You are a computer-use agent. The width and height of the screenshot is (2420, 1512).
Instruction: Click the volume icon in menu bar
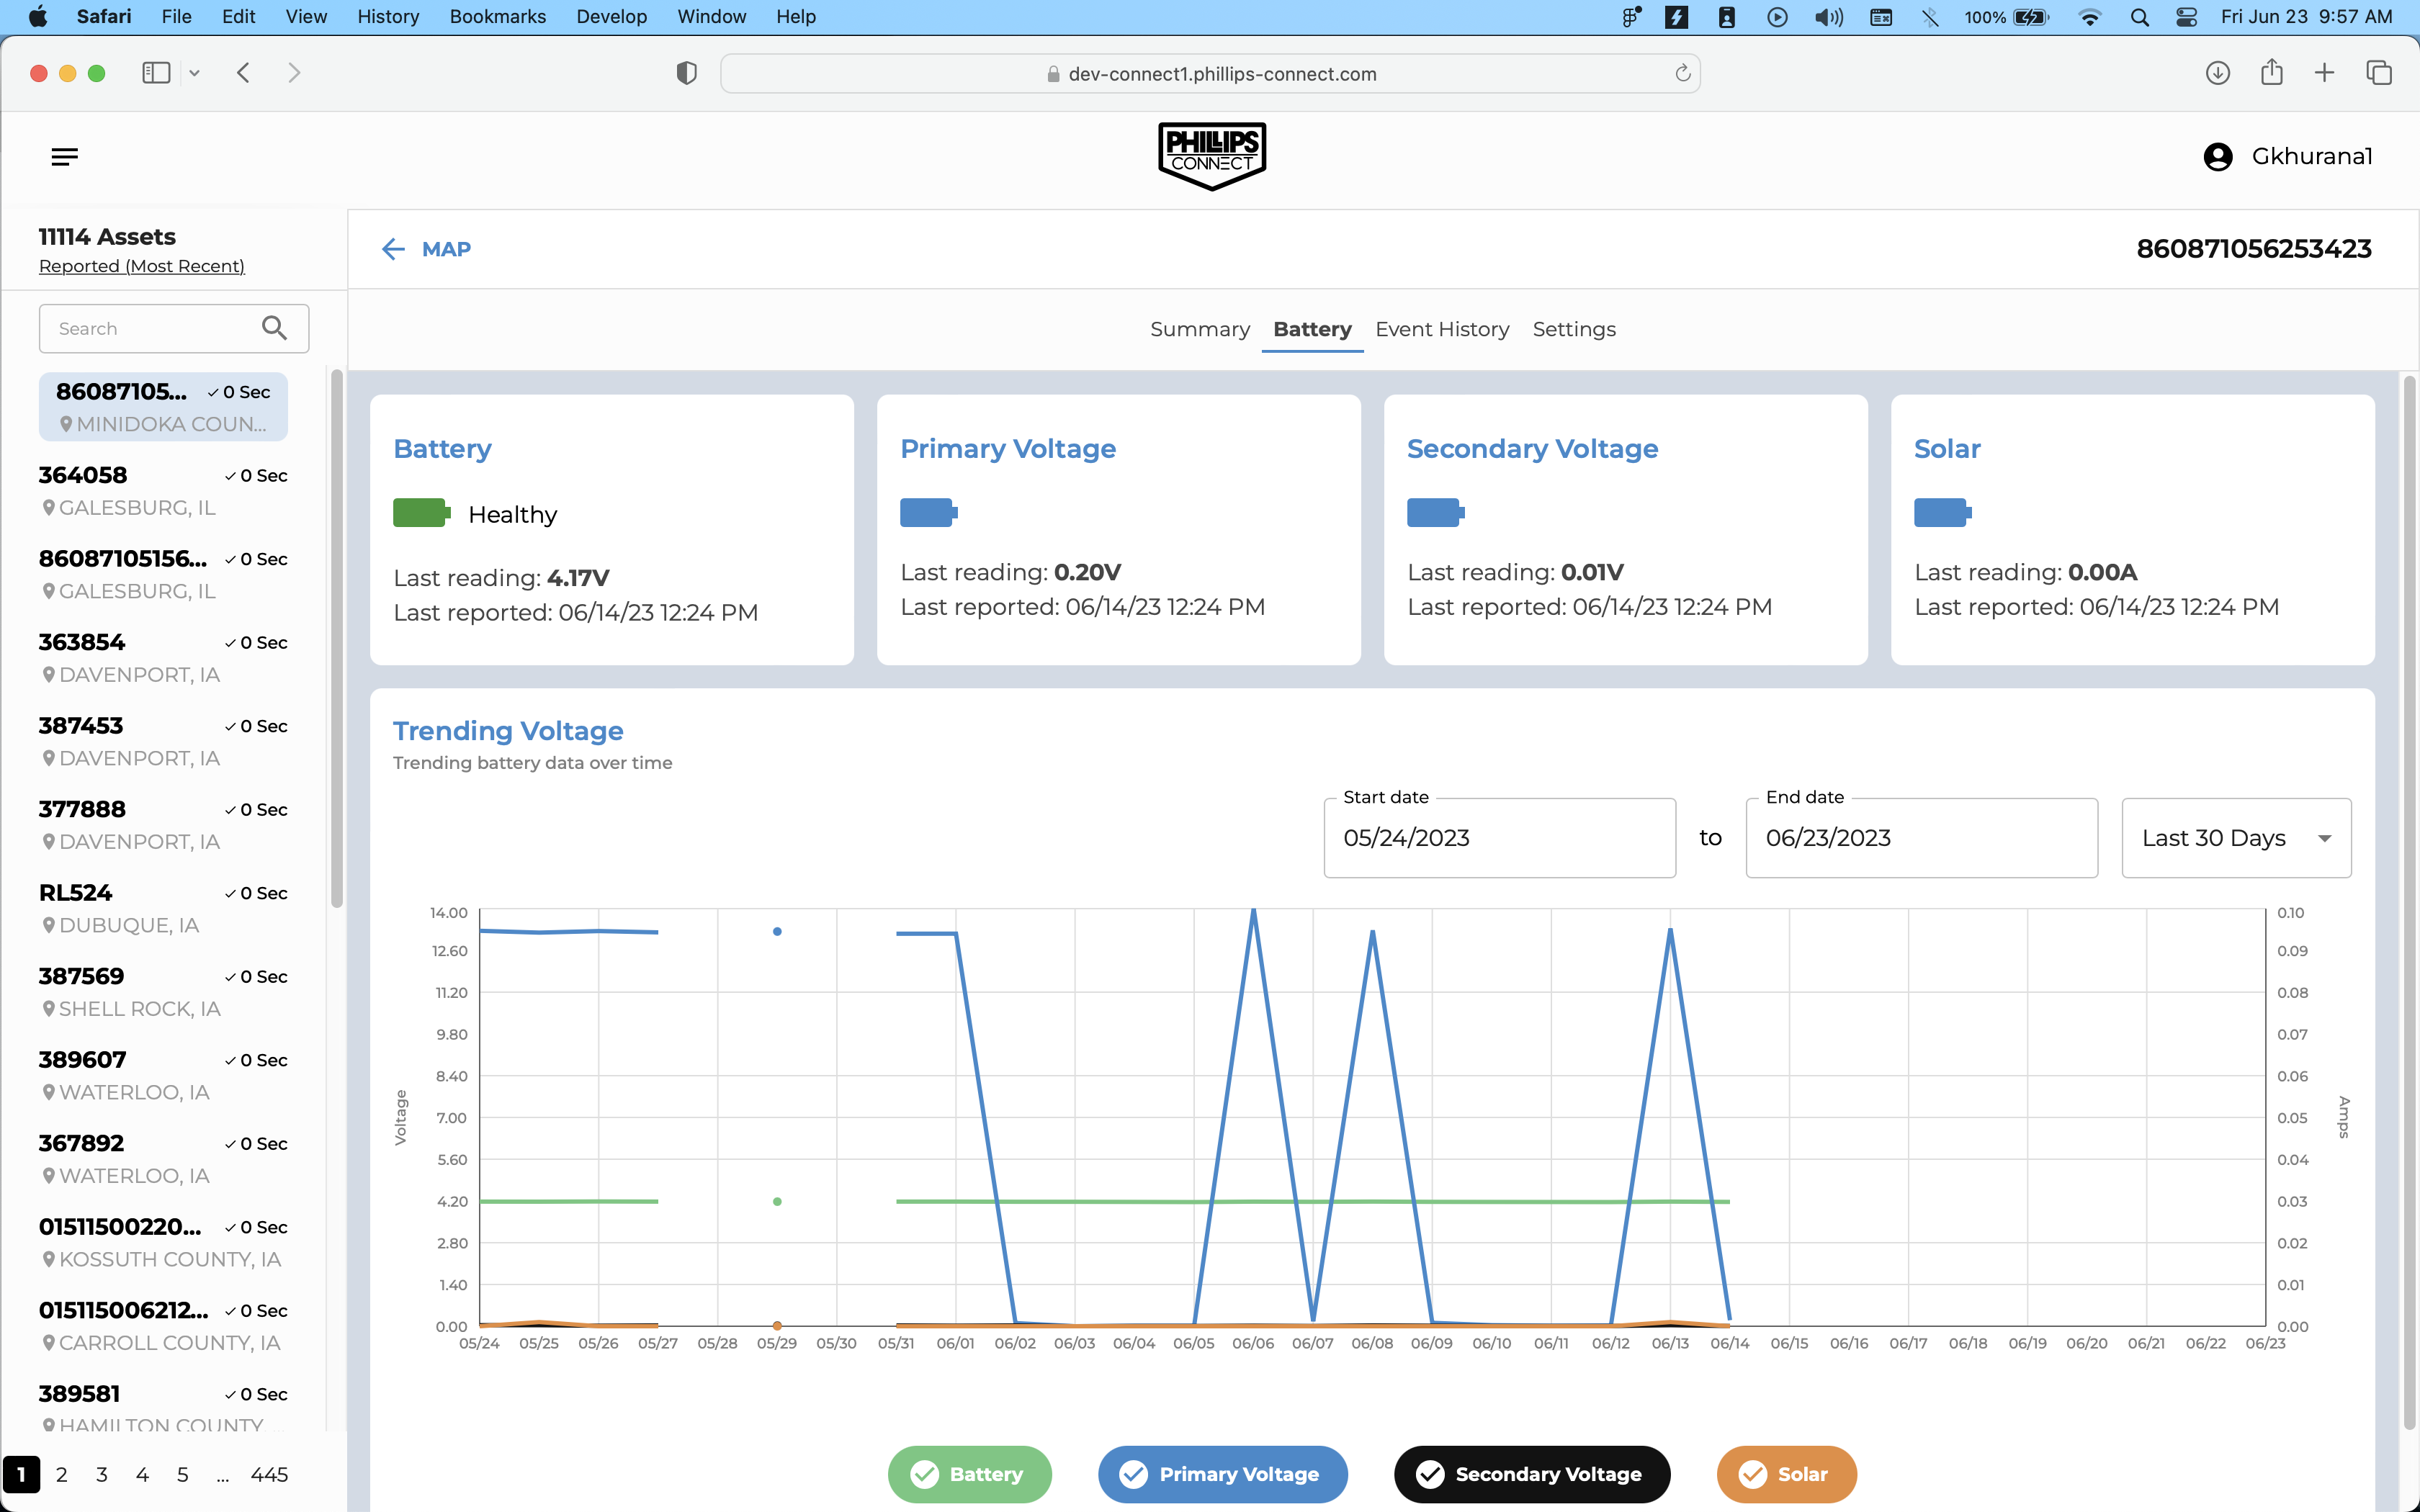tap(1829, 17)
